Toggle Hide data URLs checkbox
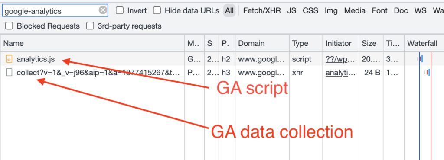Image resolution: width=444 pixels, height=160 pixels. point(157,11)
